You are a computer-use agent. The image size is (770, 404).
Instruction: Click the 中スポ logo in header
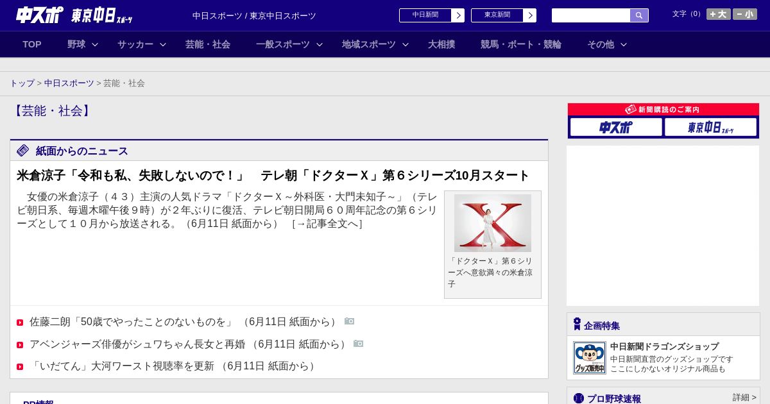40,15
